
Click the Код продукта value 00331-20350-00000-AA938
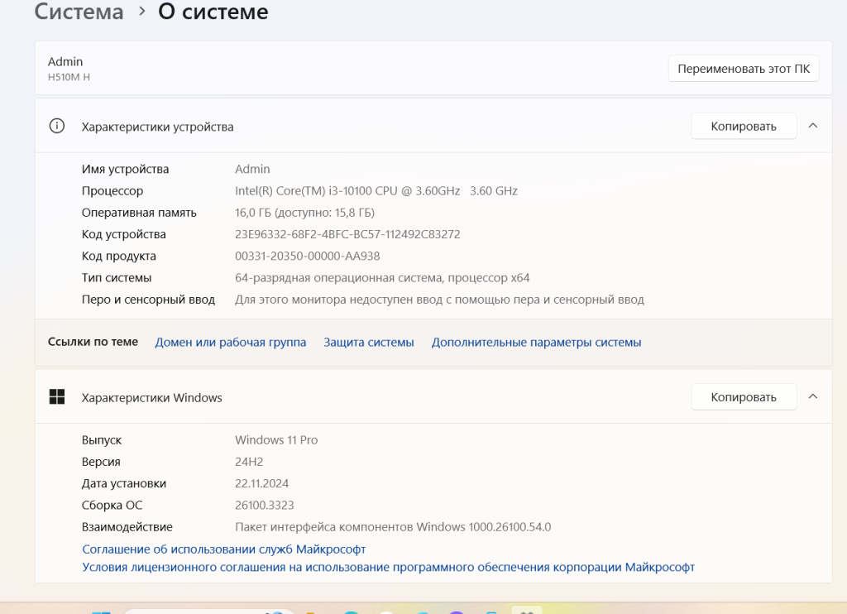(307, 256)
